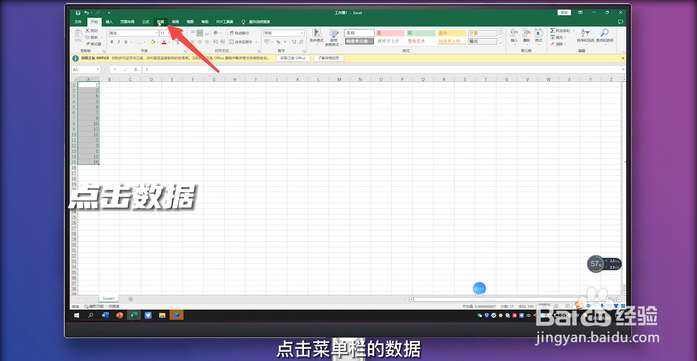Select the Bold formatting icon

112,42
